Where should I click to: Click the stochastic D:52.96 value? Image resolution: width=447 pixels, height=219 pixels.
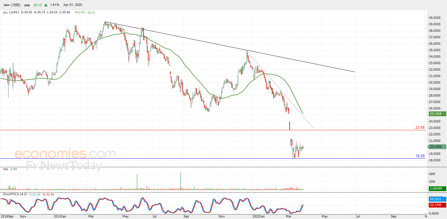coord(48,194)
